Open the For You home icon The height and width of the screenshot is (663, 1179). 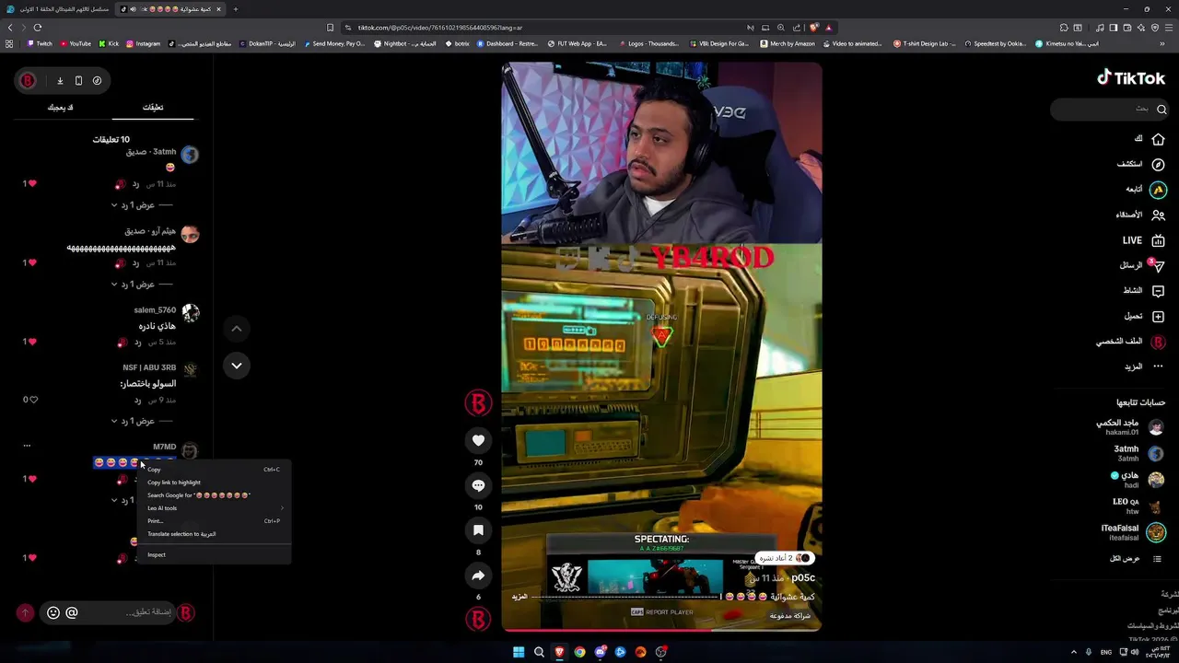click(1158, 139)
